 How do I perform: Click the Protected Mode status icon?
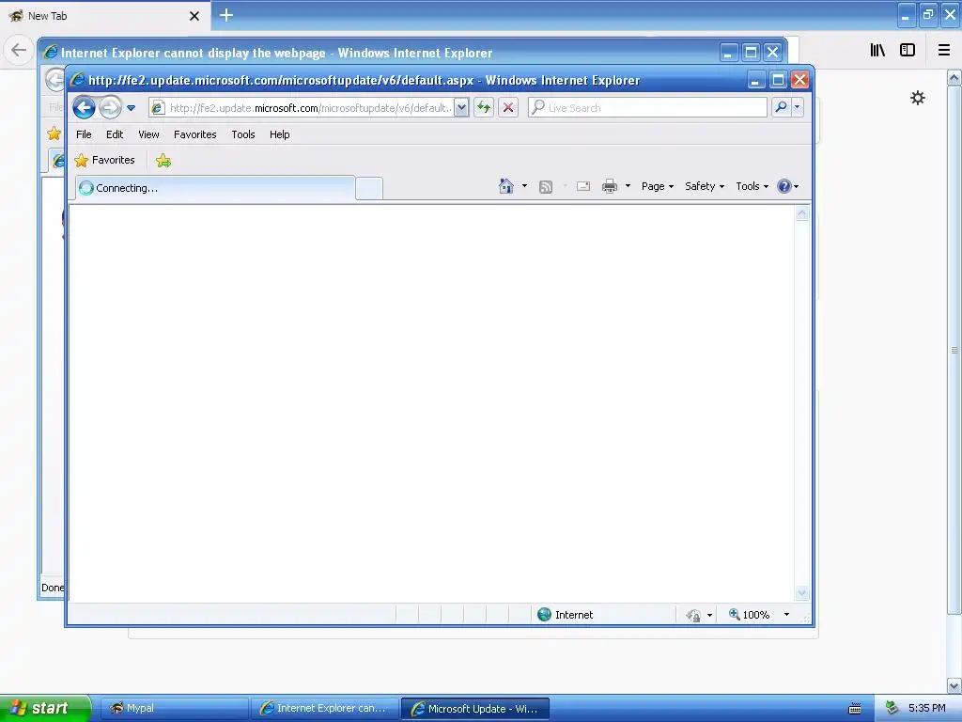click(x=694, y=615)
